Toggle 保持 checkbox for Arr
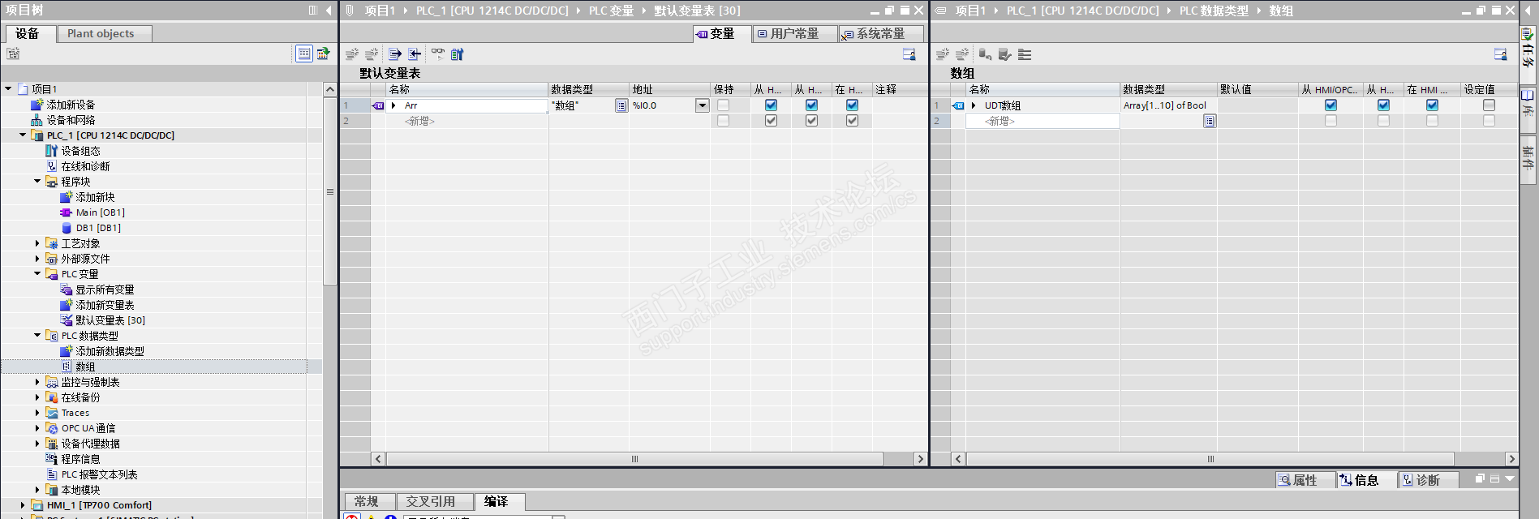 coord(723,105)
